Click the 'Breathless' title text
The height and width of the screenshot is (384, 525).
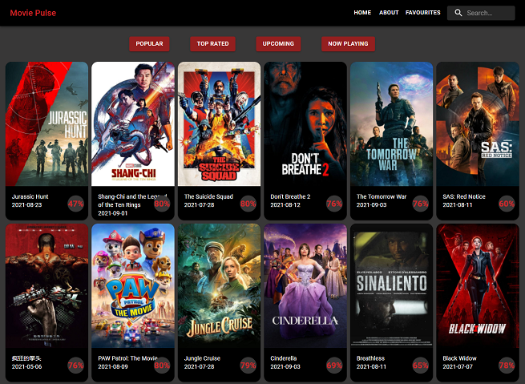[x=370, y=358]
